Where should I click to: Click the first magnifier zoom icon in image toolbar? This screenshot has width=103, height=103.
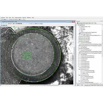coord(4,24)
